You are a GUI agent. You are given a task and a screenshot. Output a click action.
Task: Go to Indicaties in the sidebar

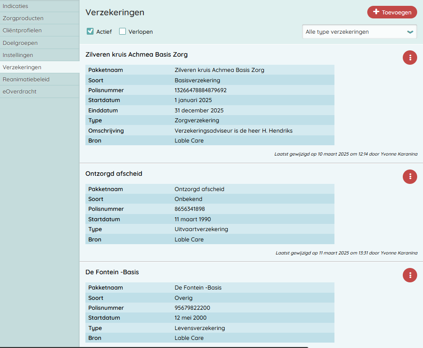tap(15, 6)
